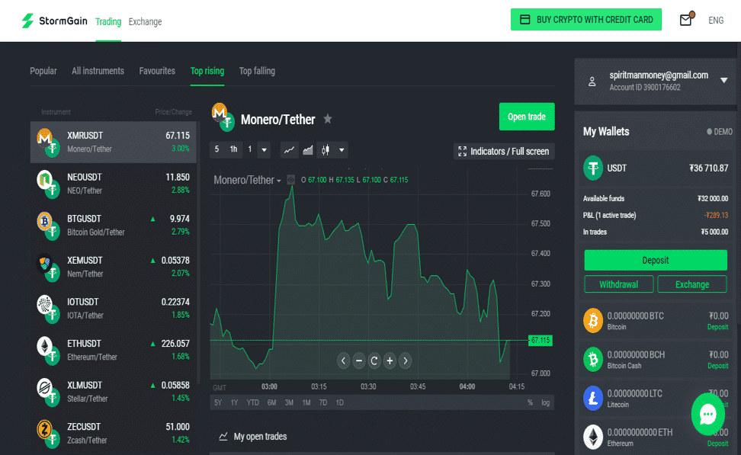The image size is (741, 455).
Task: Reset chart view with refresh button
Action: click(374, 361)
